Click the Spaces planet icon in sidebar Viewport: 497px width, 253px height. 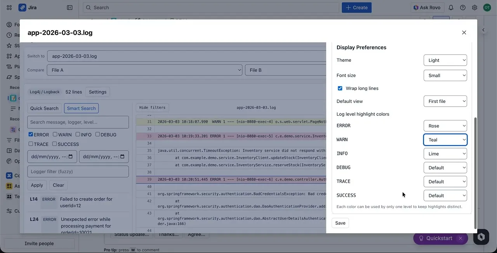click(x=9, y=77)
